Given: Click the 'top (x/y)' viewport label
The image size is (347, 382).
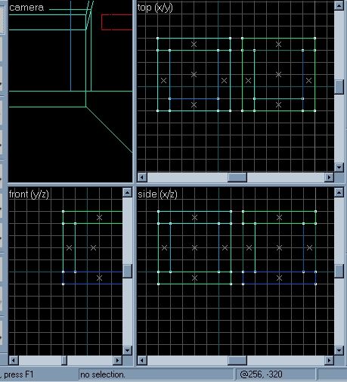Looking at the screenshot, I should pyautogui.click(x=155, y=8).
